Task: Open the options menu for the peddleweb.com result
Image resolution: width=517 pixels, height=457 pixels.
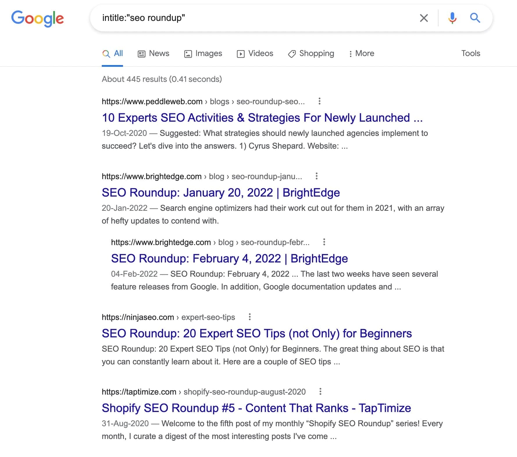Action: pyautogui.click(x=319, y=101)
